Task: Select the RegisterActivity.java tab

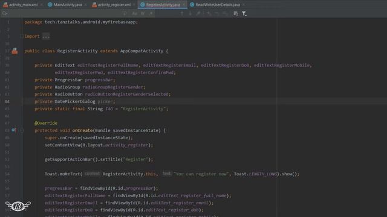Action: pyautogui.click(x=163, y=5)
